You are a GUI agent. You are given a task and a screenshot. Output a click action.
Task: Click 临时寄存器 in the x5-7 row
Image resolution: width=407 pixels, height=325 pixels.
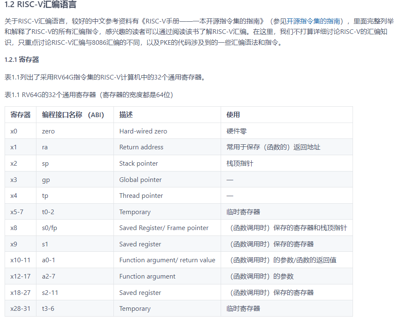coord(286,212)
